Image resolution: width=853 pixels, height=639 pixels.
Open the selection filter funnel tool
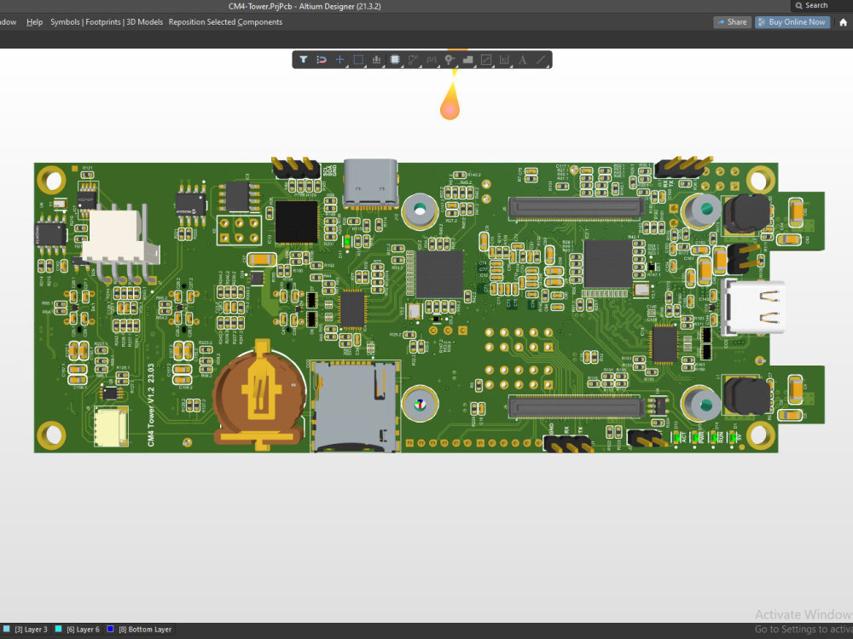(303, 60)
